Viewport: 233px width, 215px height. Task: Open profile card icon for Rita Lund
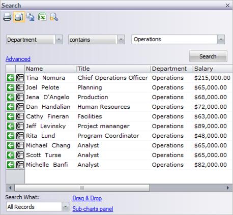[20, 136]
